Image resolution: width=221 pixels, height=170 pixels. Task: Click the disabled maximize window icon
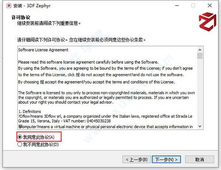point(193,6)
